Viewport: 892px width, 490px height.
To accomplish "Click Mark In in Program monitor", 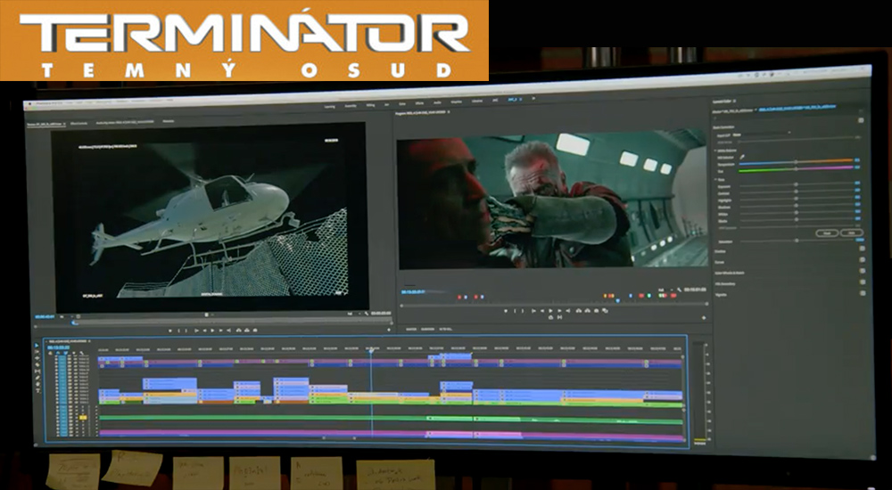I will [515, 310].
